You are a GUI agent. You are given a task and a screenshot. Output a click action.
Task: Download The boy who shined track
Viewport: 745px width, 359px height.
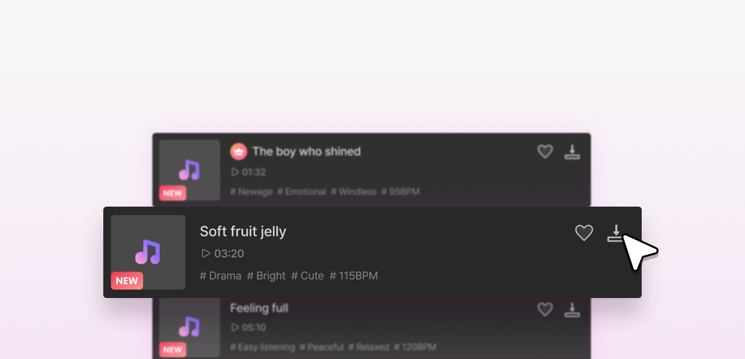point(572,151)
